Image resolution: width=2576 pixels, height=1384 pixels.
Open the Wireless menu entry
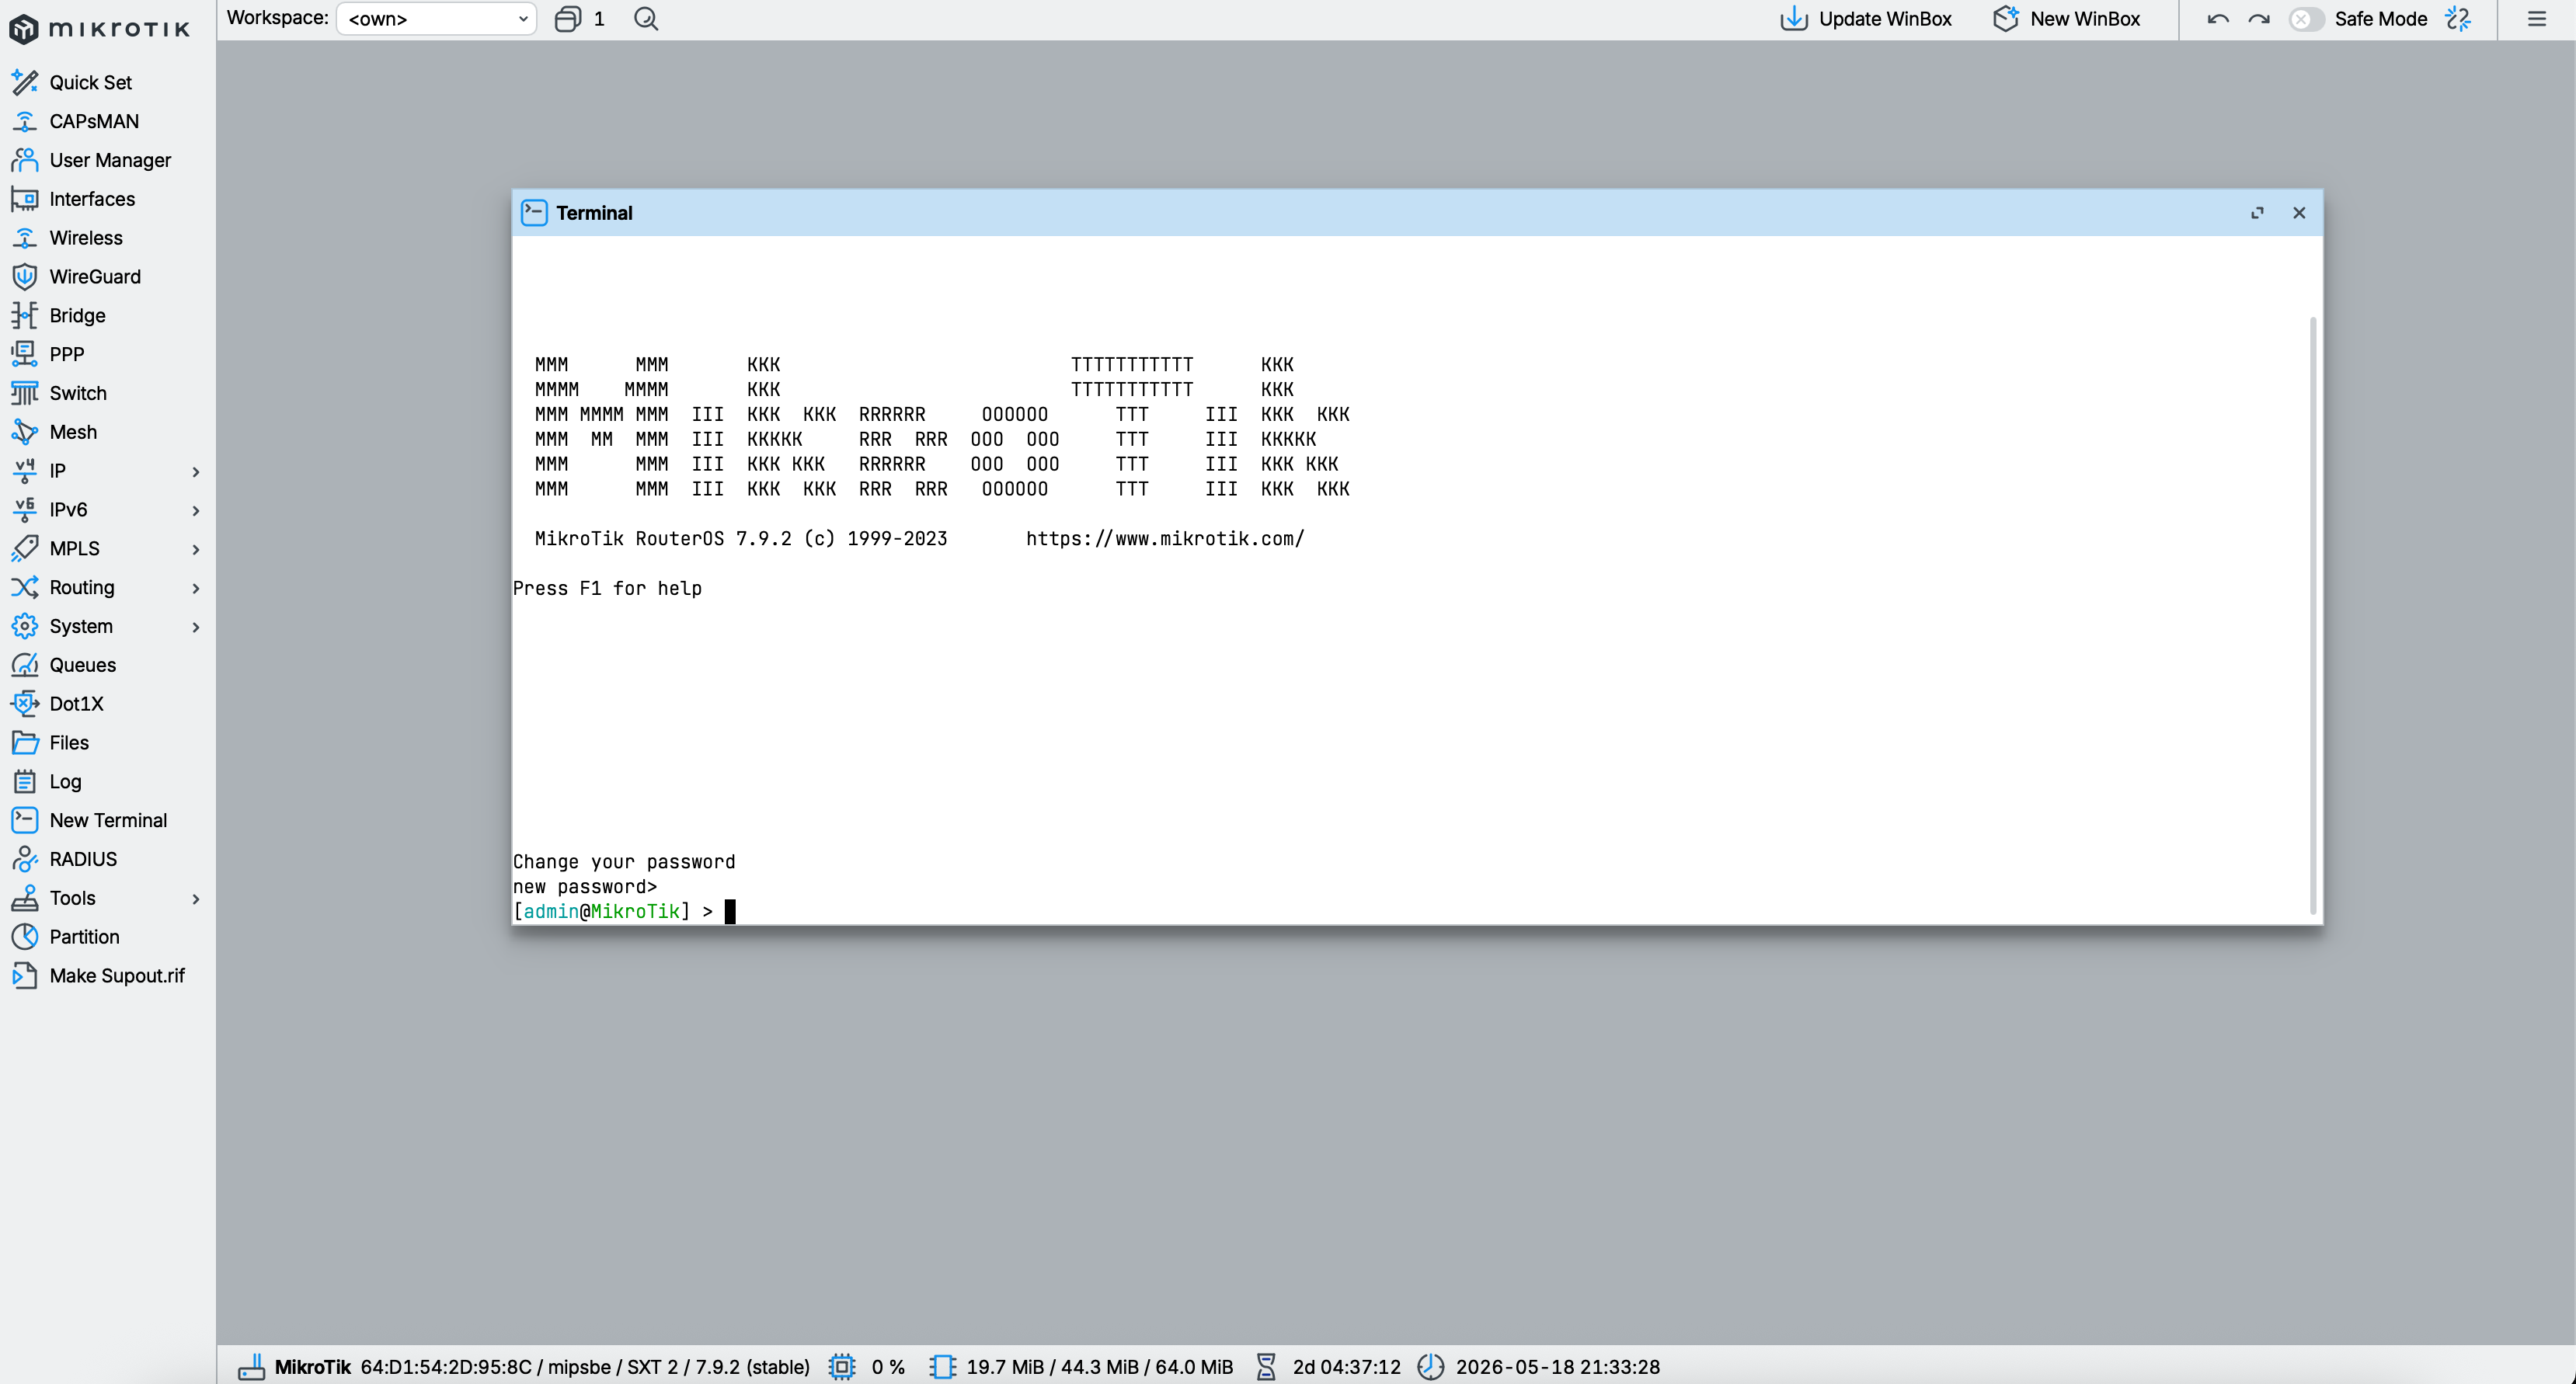click(x=86, y=238)
